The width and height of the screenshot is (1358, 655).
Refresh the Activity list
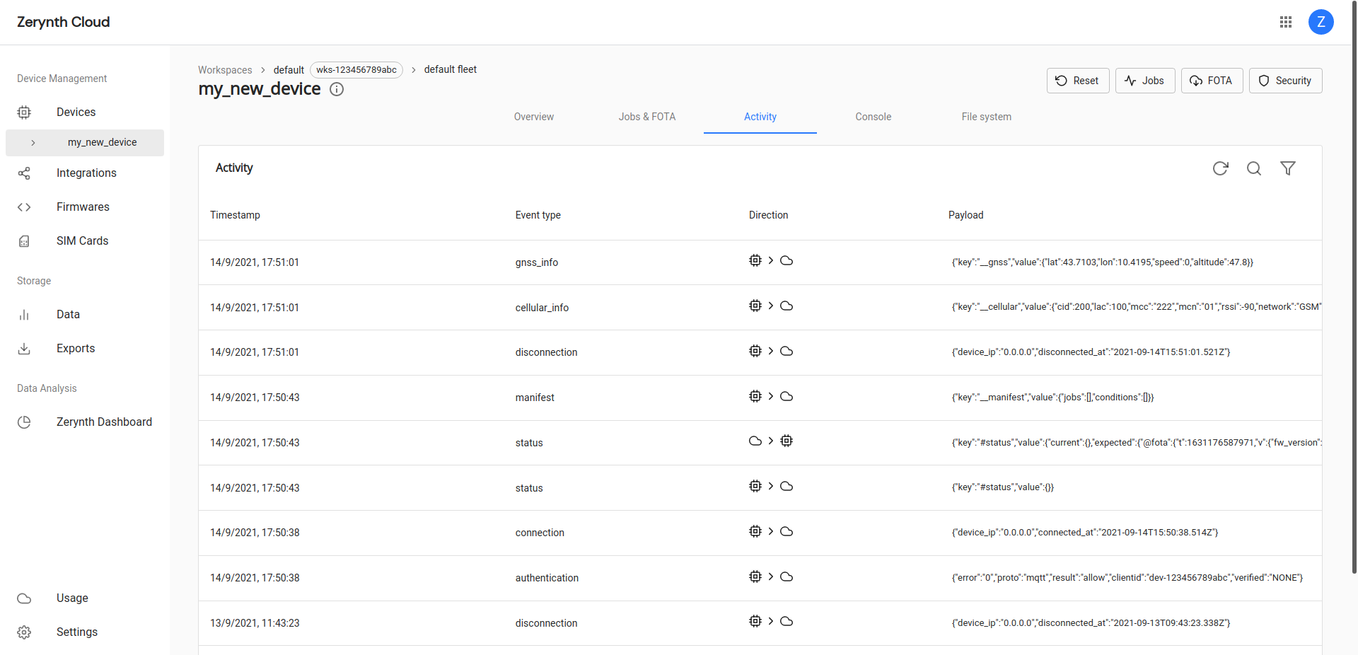1220,168
